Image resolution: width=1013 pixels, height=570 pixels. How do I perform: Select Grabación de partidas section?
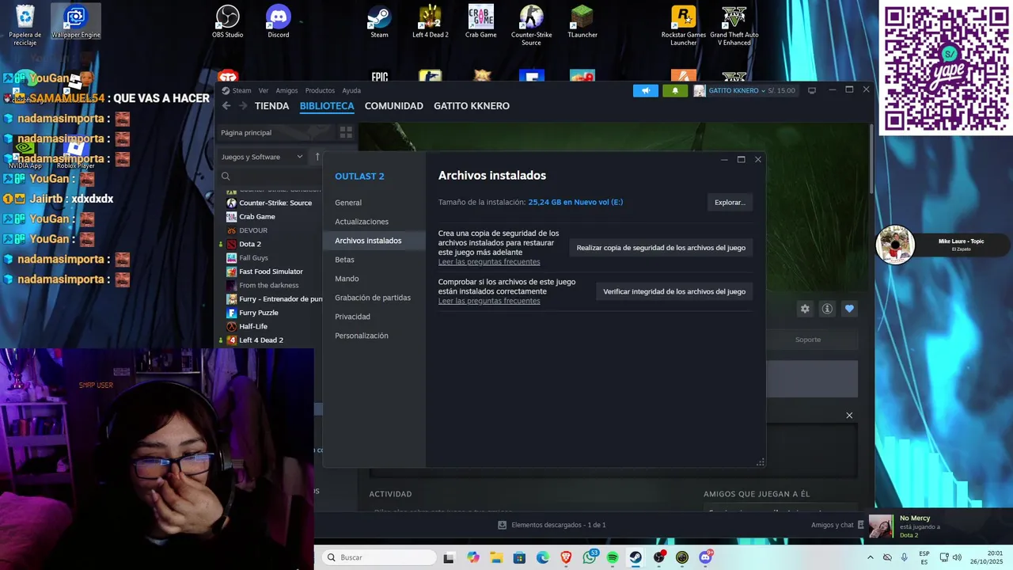[x=374, y=298]
